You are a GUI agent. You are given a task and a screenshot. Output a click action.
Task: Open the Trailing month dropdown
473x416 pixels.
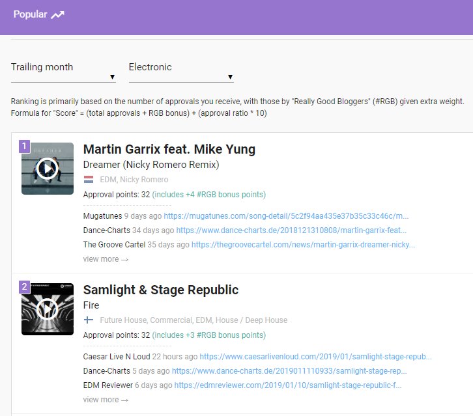[63, 72]
